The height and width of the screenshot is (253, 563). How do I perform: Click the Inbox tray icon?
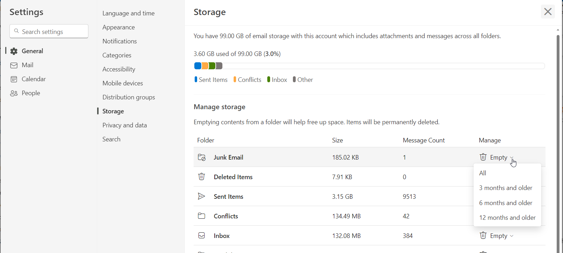pyautogui.click(x=202, y=236)
